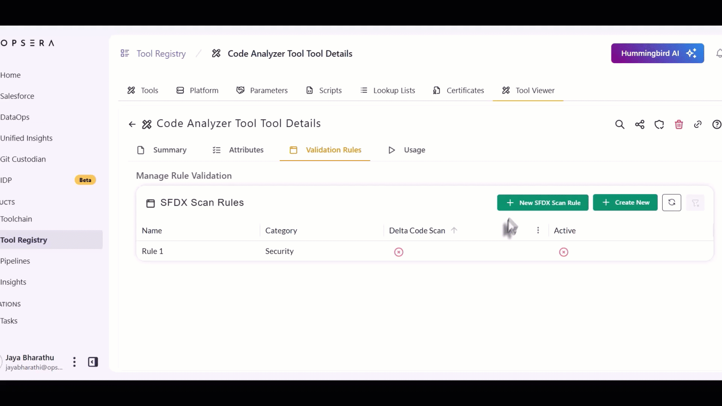Click the share icon in the tool header

point(640,124)
